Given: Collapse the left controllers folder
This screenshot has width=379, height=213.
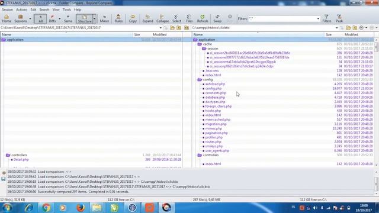Looking at the screenshot, I should point(8,155).
